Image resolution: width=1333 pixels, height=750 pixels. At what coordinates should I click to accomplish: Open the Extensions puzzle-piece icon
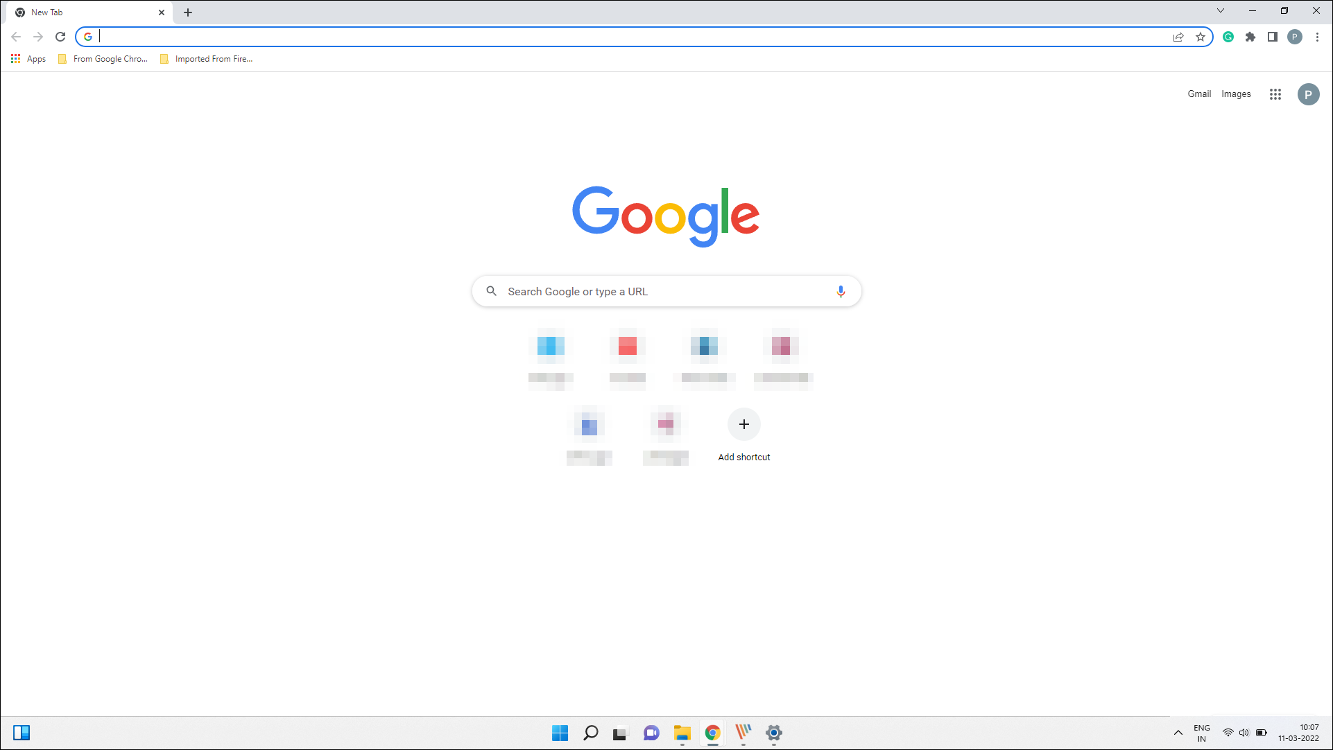(x=1250, y=37)
